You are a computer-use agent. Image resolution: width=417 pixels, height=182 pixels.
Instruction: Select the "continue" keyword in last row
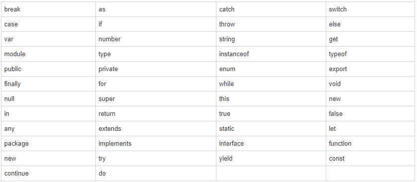click(x=16, y=174)
